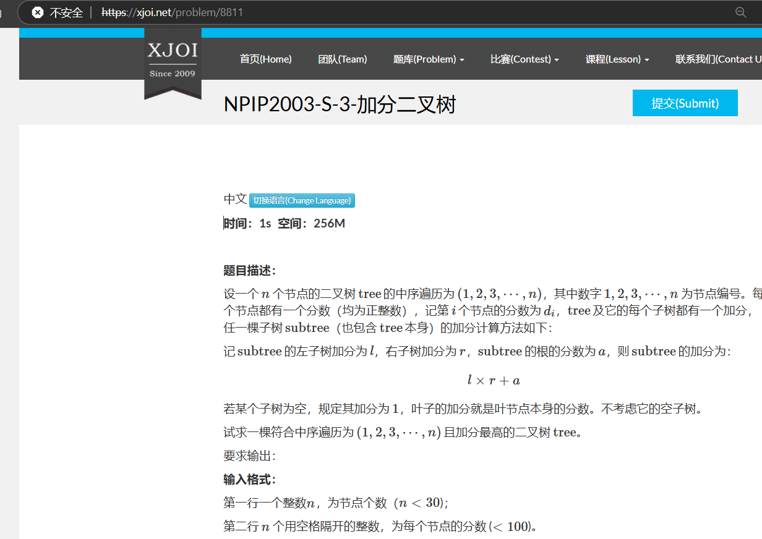This screenshot has height=539, width=762.
Task: Expand the 课程(Lesson) dropdown menu
Action: click(x=617, y=59)
